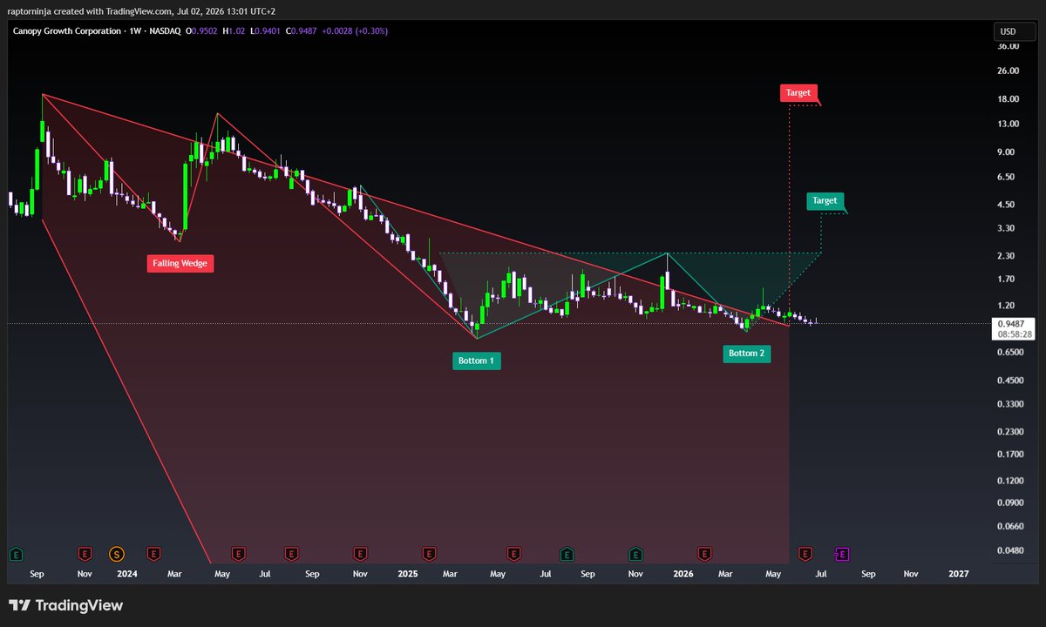Click the red earnings marker right of the 2024 label

(x=153, y=553)
